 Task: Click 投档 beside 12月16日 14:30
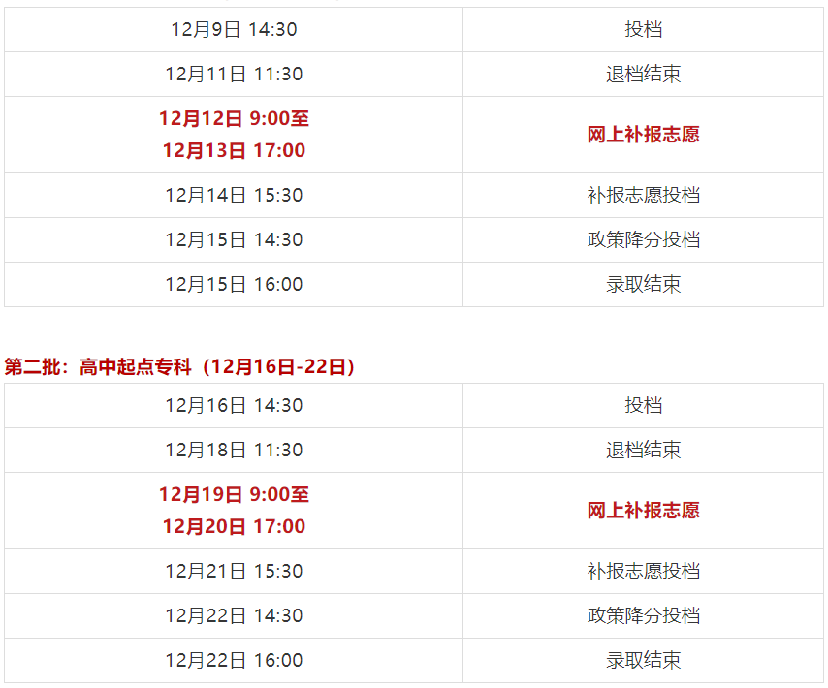coord(643,405)
